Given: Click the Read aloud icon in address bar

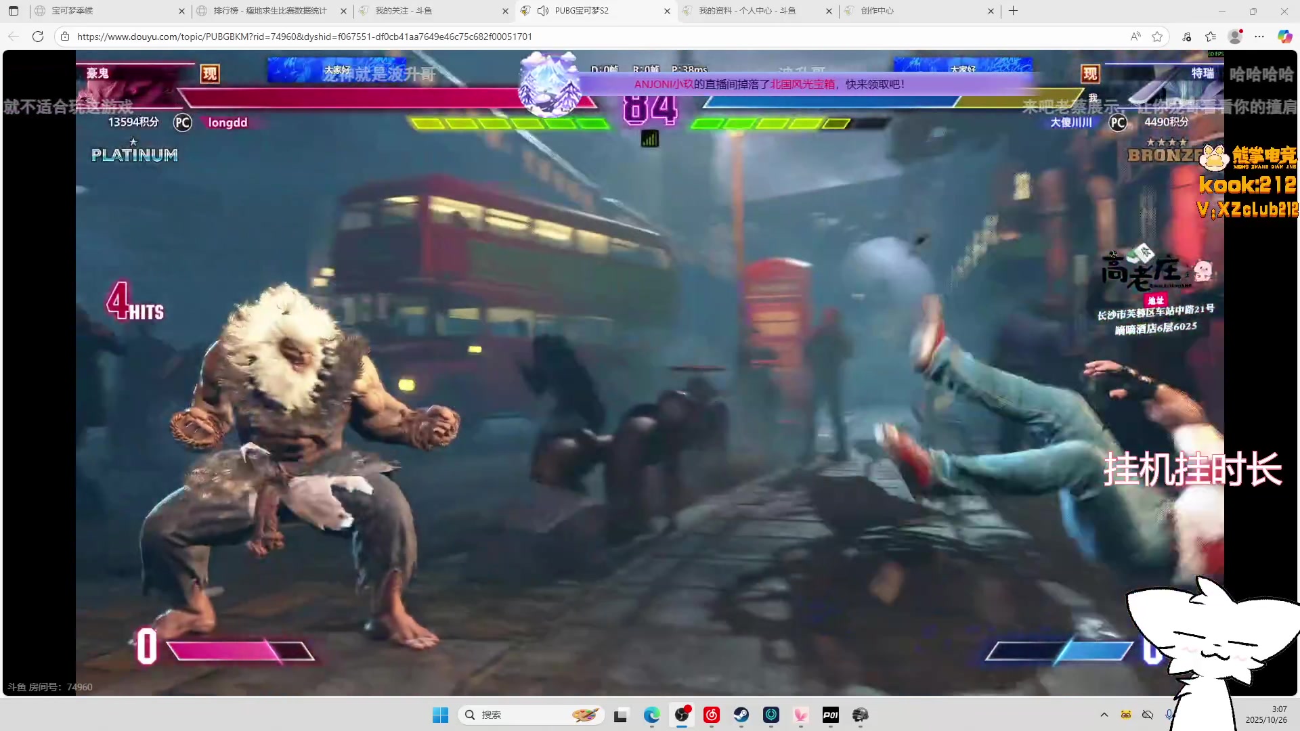Looking at the screenshot, I should click(1135, 37).
